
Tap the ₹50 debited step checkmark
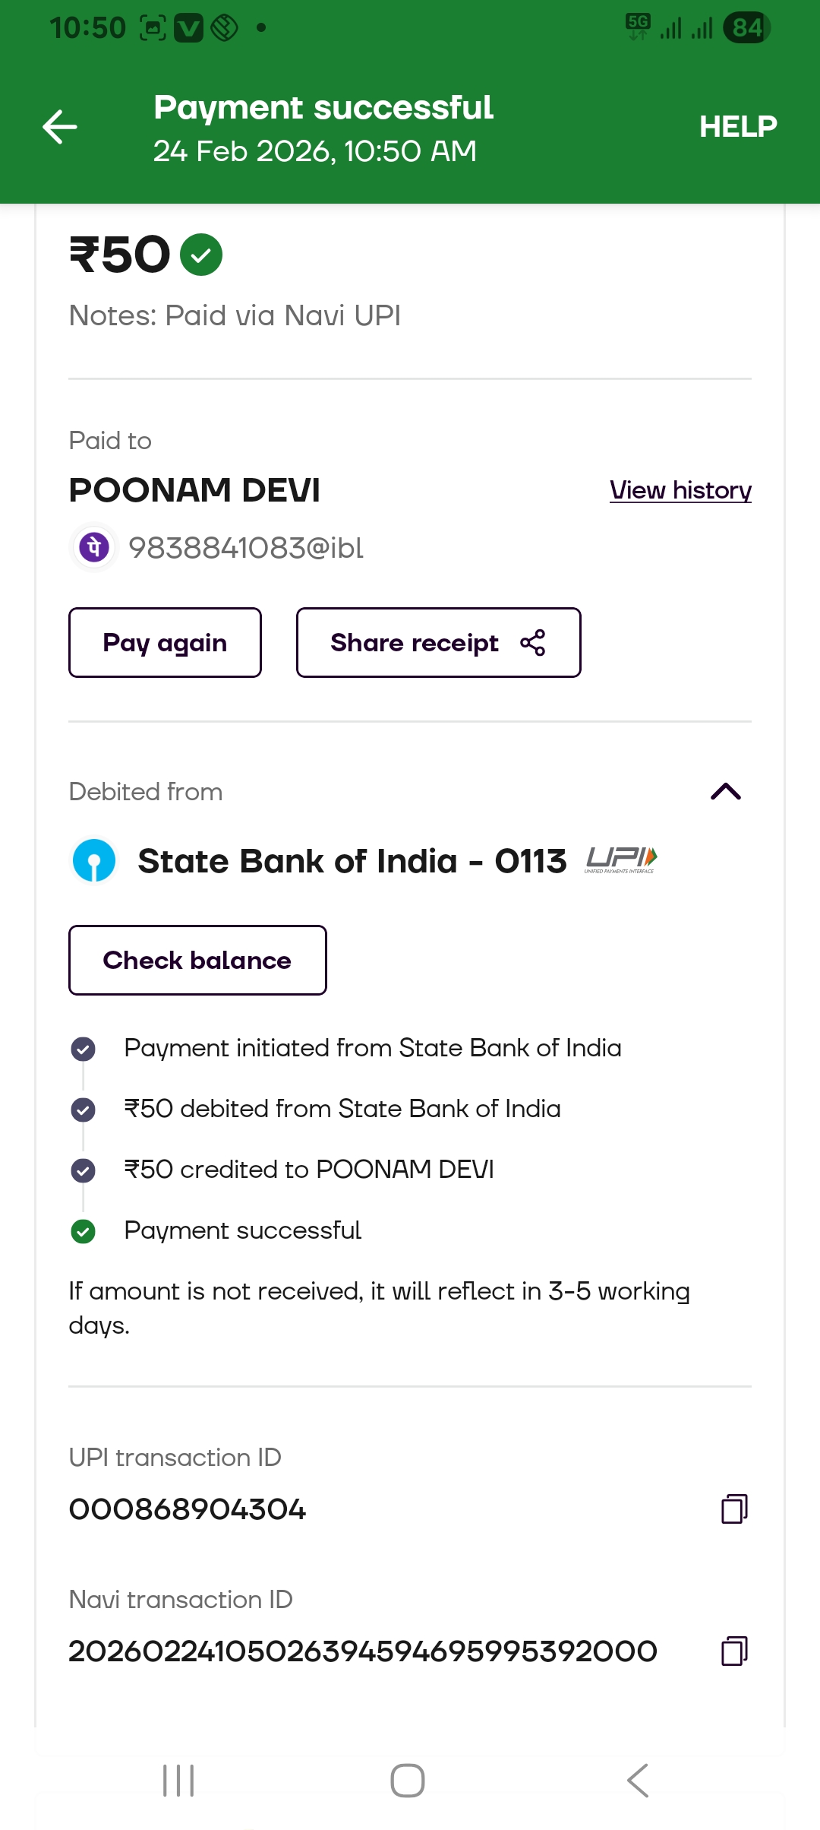84,1110
